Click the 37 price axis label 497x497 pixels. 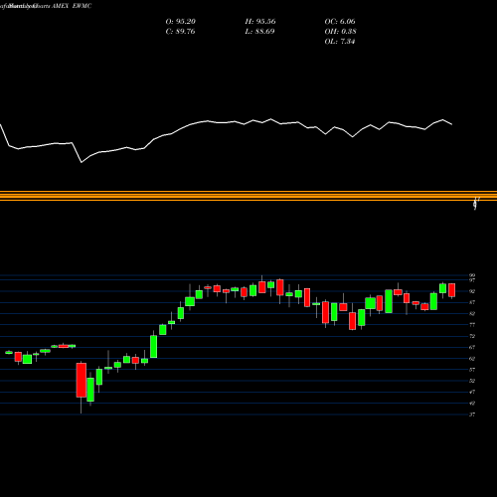tap(472, 414)
